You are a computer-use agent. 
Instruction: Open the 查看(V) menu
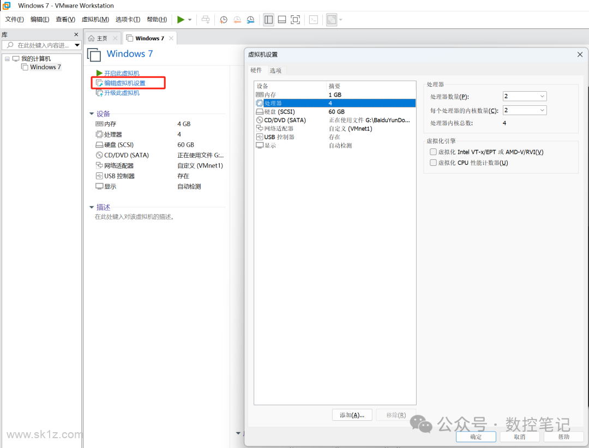click(65, 20)
